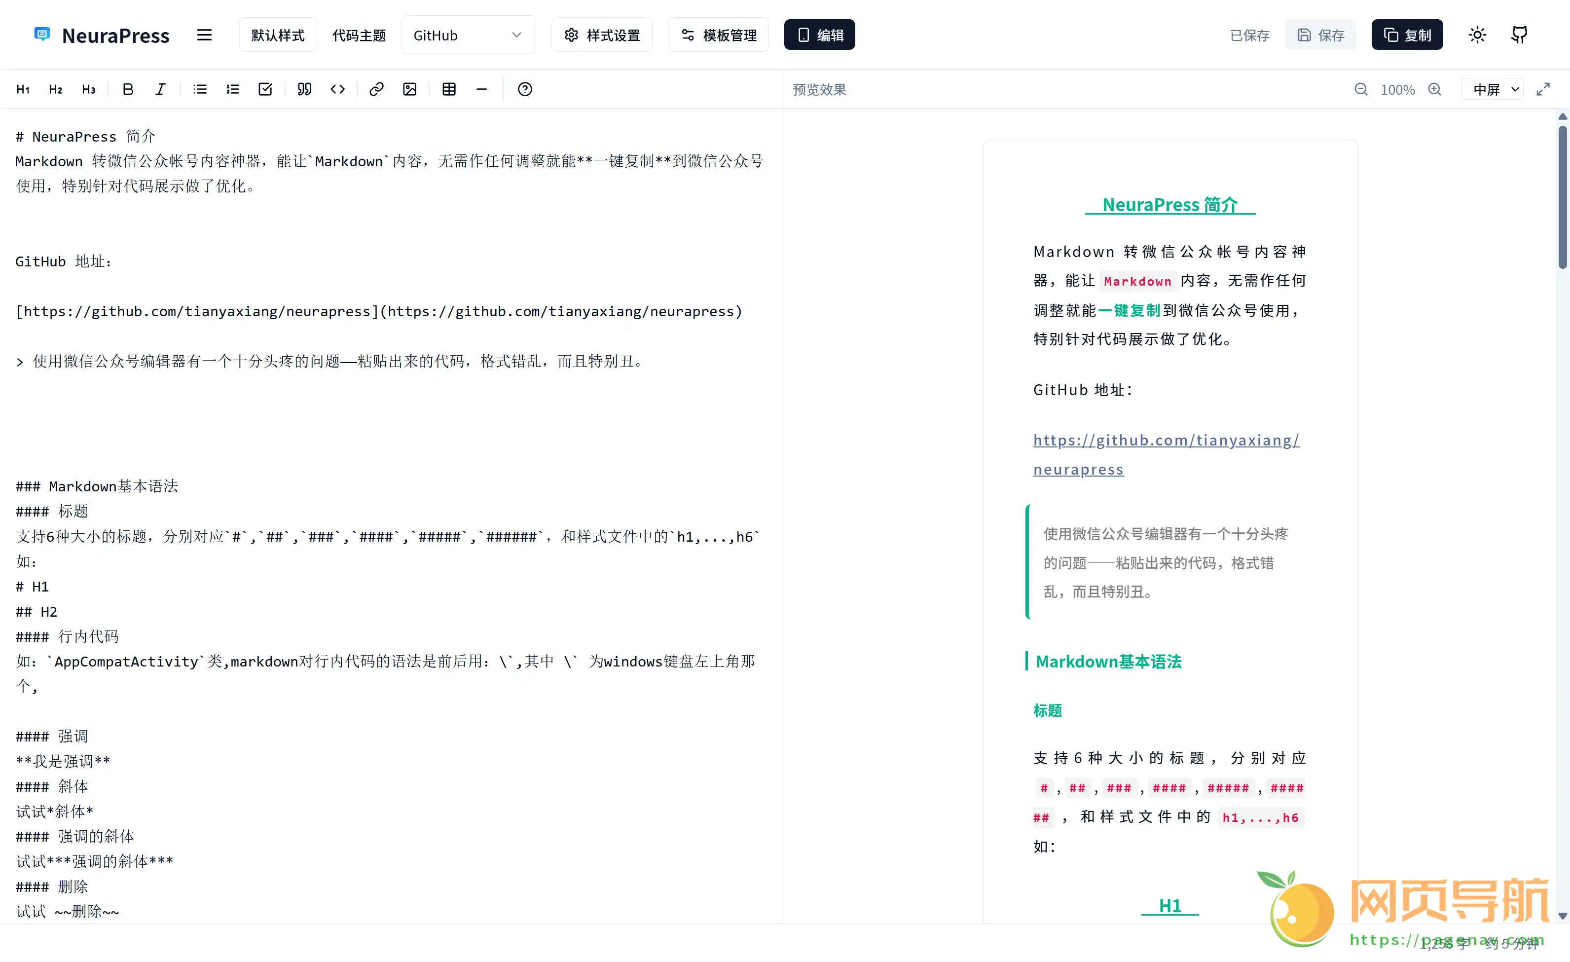The width and height of the screenshot is (1570, 962).
Task: Toggle the 编辑 edit mode button
Action: pos(819,35)
